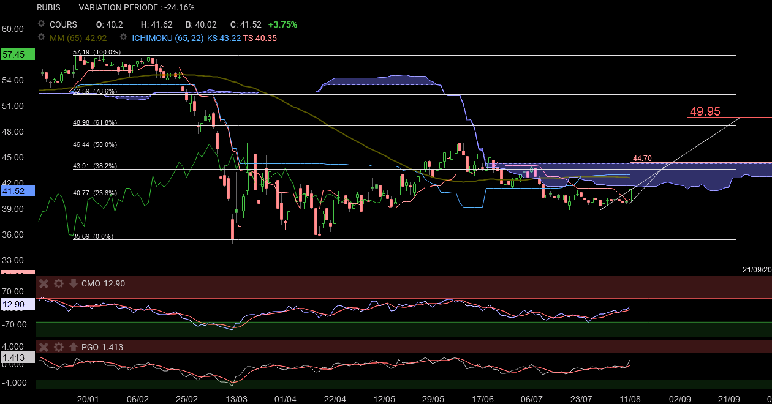Click Fibonacci 46.44 (50.0%) label
The width and height of the screenshot is (772, 404).
tap(95, 144)
